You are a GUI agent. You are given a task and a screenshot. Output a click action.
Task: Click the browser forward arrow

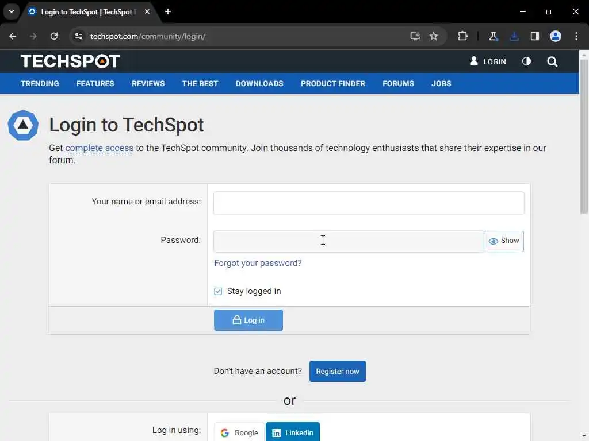click(x=33, y=36)
